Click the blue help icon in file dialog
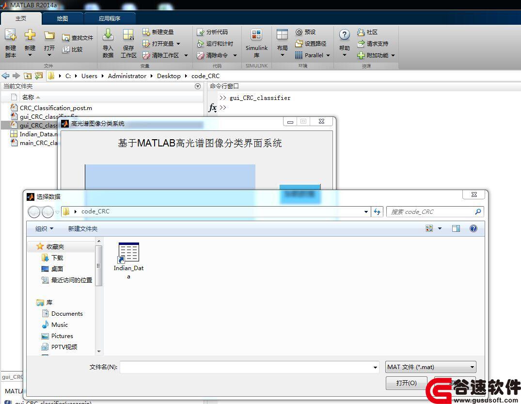 pyautogui.click(x=474, y=228)
